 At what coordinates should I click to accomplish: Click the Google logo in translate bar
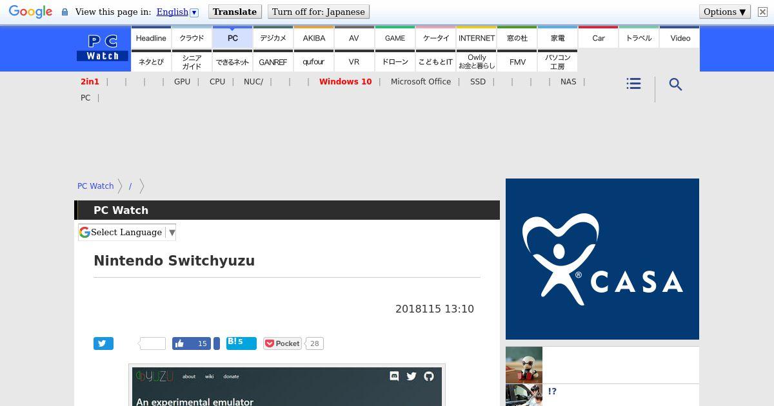pos(30,12)
